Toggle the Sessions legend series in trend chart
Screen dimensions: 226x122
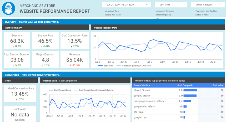click(105, 65)
